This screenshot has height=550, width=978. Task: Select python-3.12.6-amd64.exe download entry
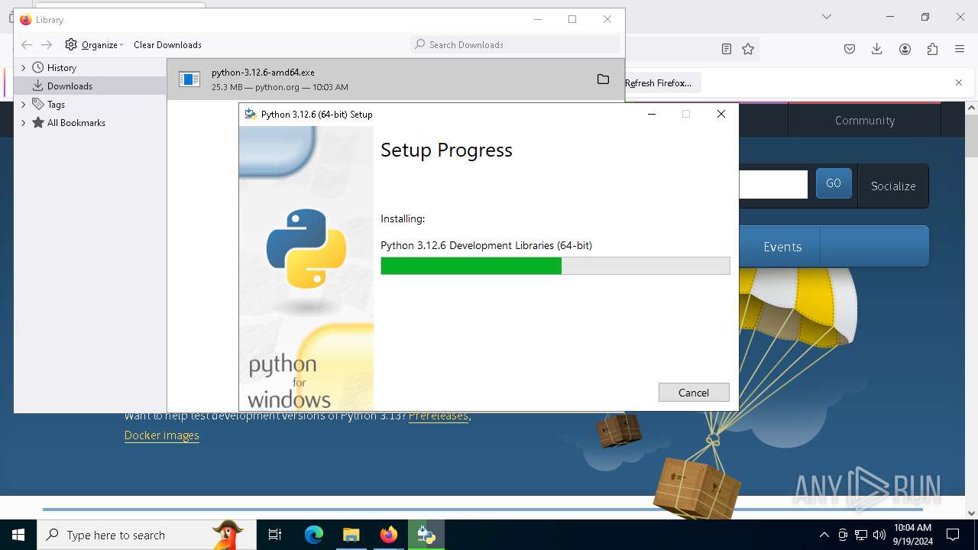pos(396,79)
